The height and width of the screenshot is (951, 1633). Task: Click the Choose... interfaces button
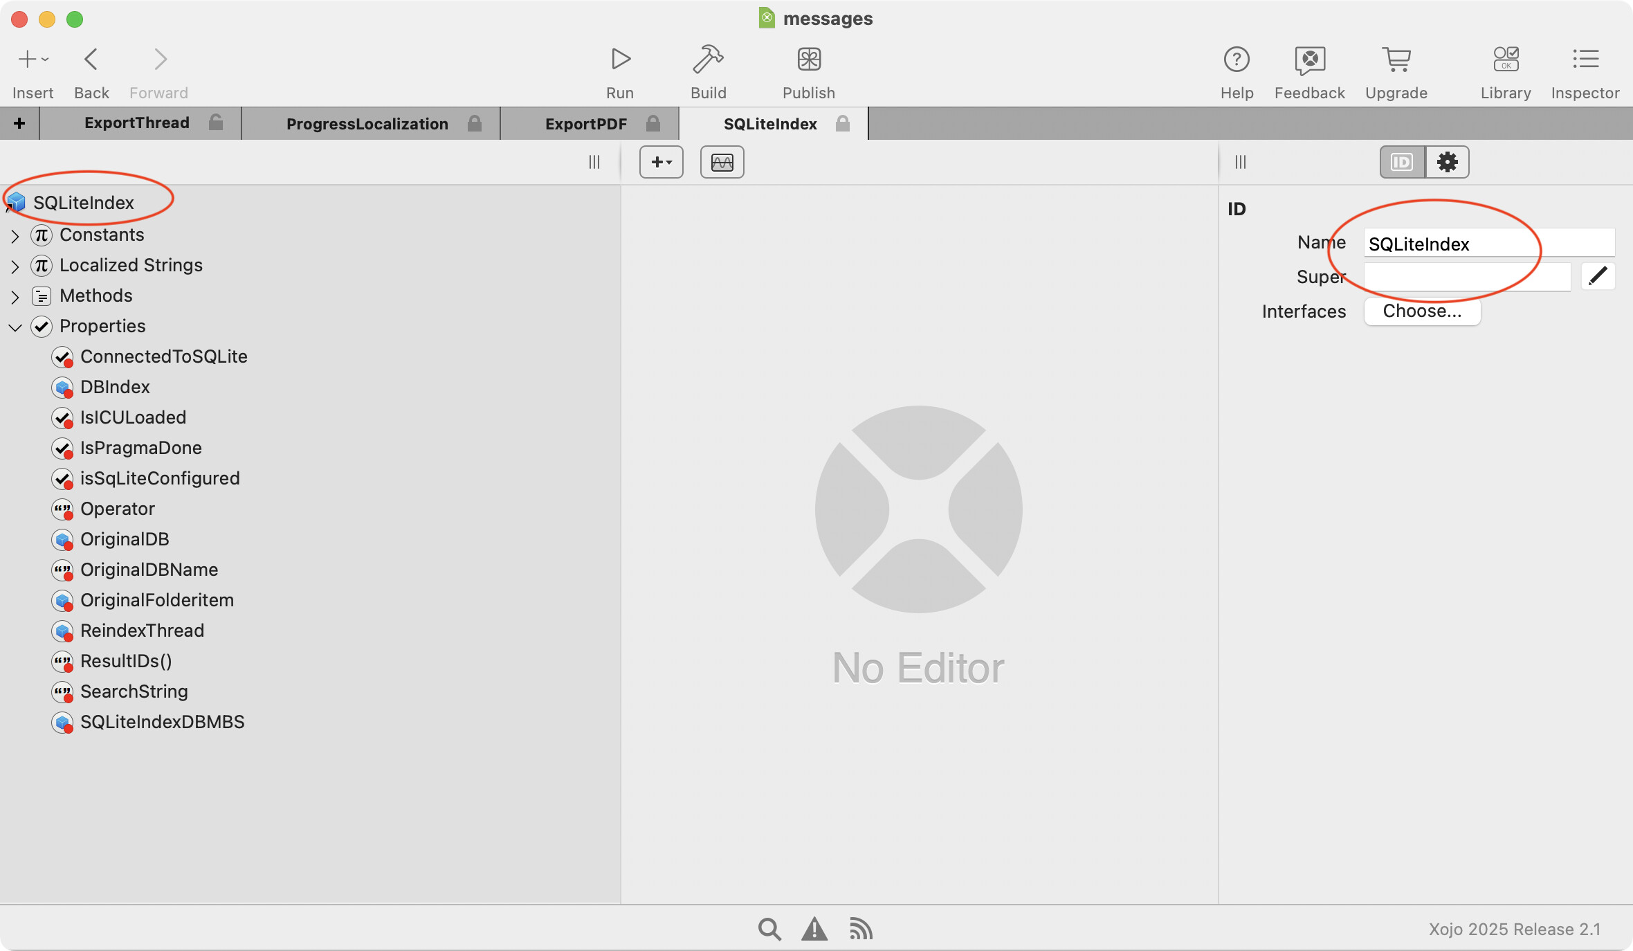pyautogui.click(x=1422, y=311)
